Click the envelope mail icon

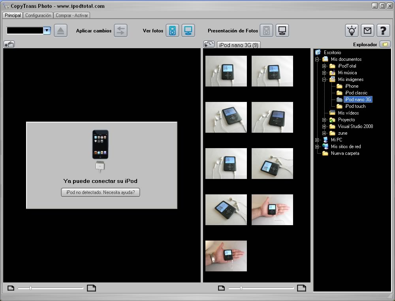click(x=367, y=31)
